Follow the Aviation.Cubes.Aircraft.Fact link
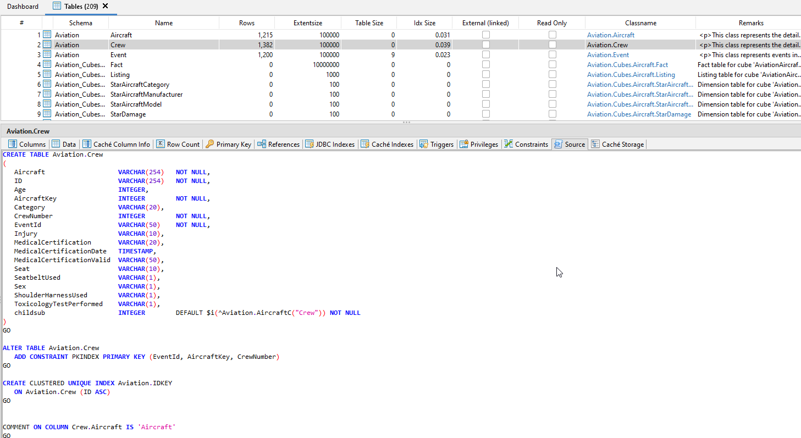Viewport: 801px width, 438px height. [x=627, y=64]
